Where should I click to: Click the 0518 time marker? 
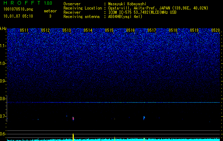tap(173, 30)
